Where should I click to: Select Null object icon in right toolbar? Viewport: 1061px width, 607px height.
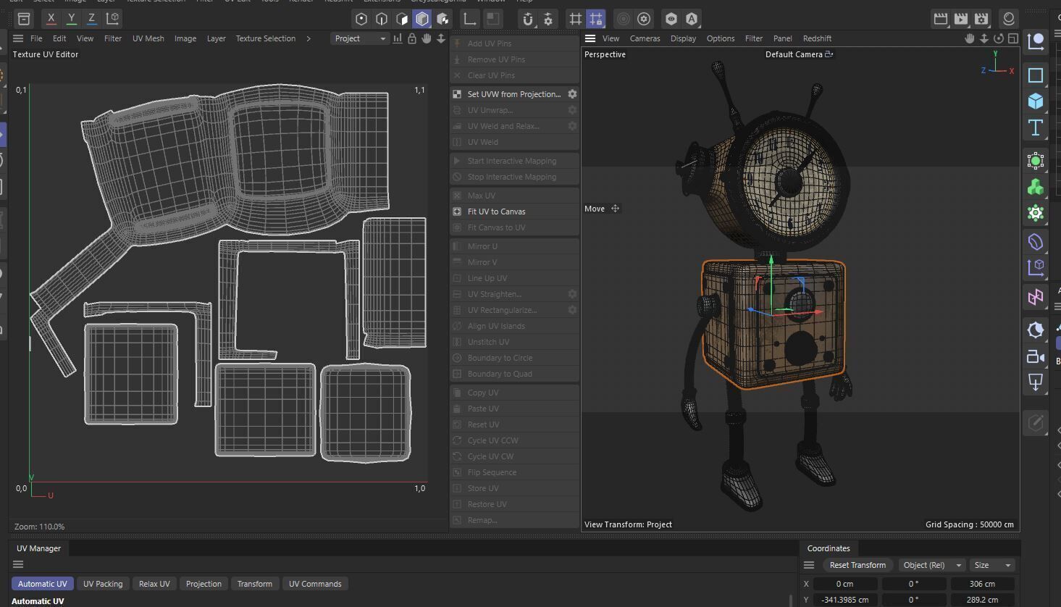tap(1036, 41)
